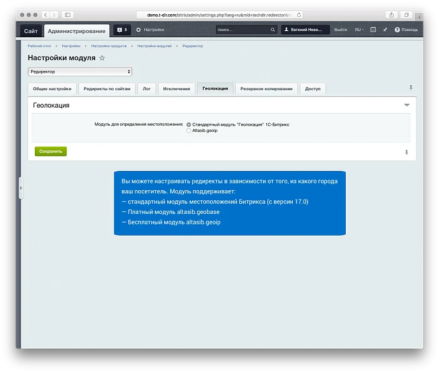Collapse the Геолокация section arrow

click(407, 105)
